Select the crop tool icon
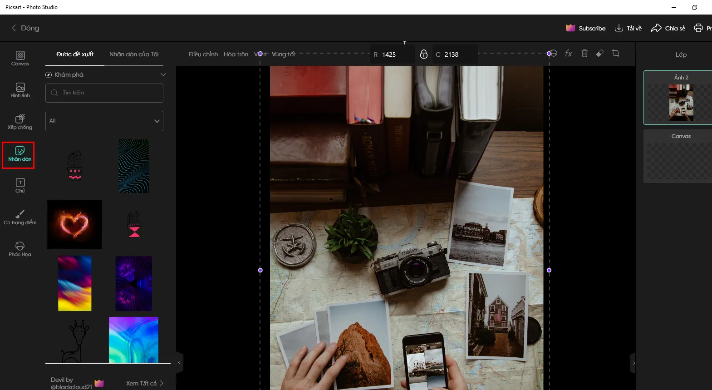 coord(615,53)
